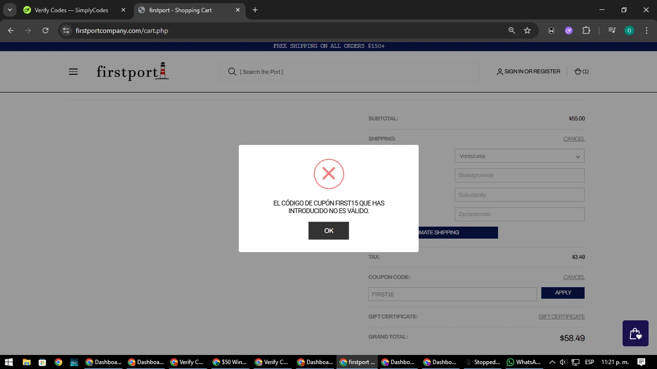Screen dimensions: 657x369
Task: Click the Estimate Shipping button
Action: click(458, 232)
